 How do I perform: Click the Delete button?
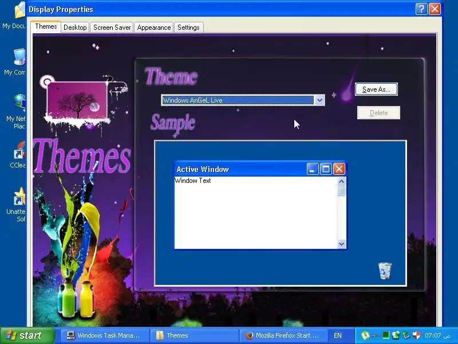point(378,113)
